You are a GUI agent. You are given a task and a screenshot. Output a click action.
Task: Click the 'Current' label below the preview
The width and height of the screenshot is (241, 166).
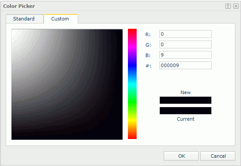[186, 119]
